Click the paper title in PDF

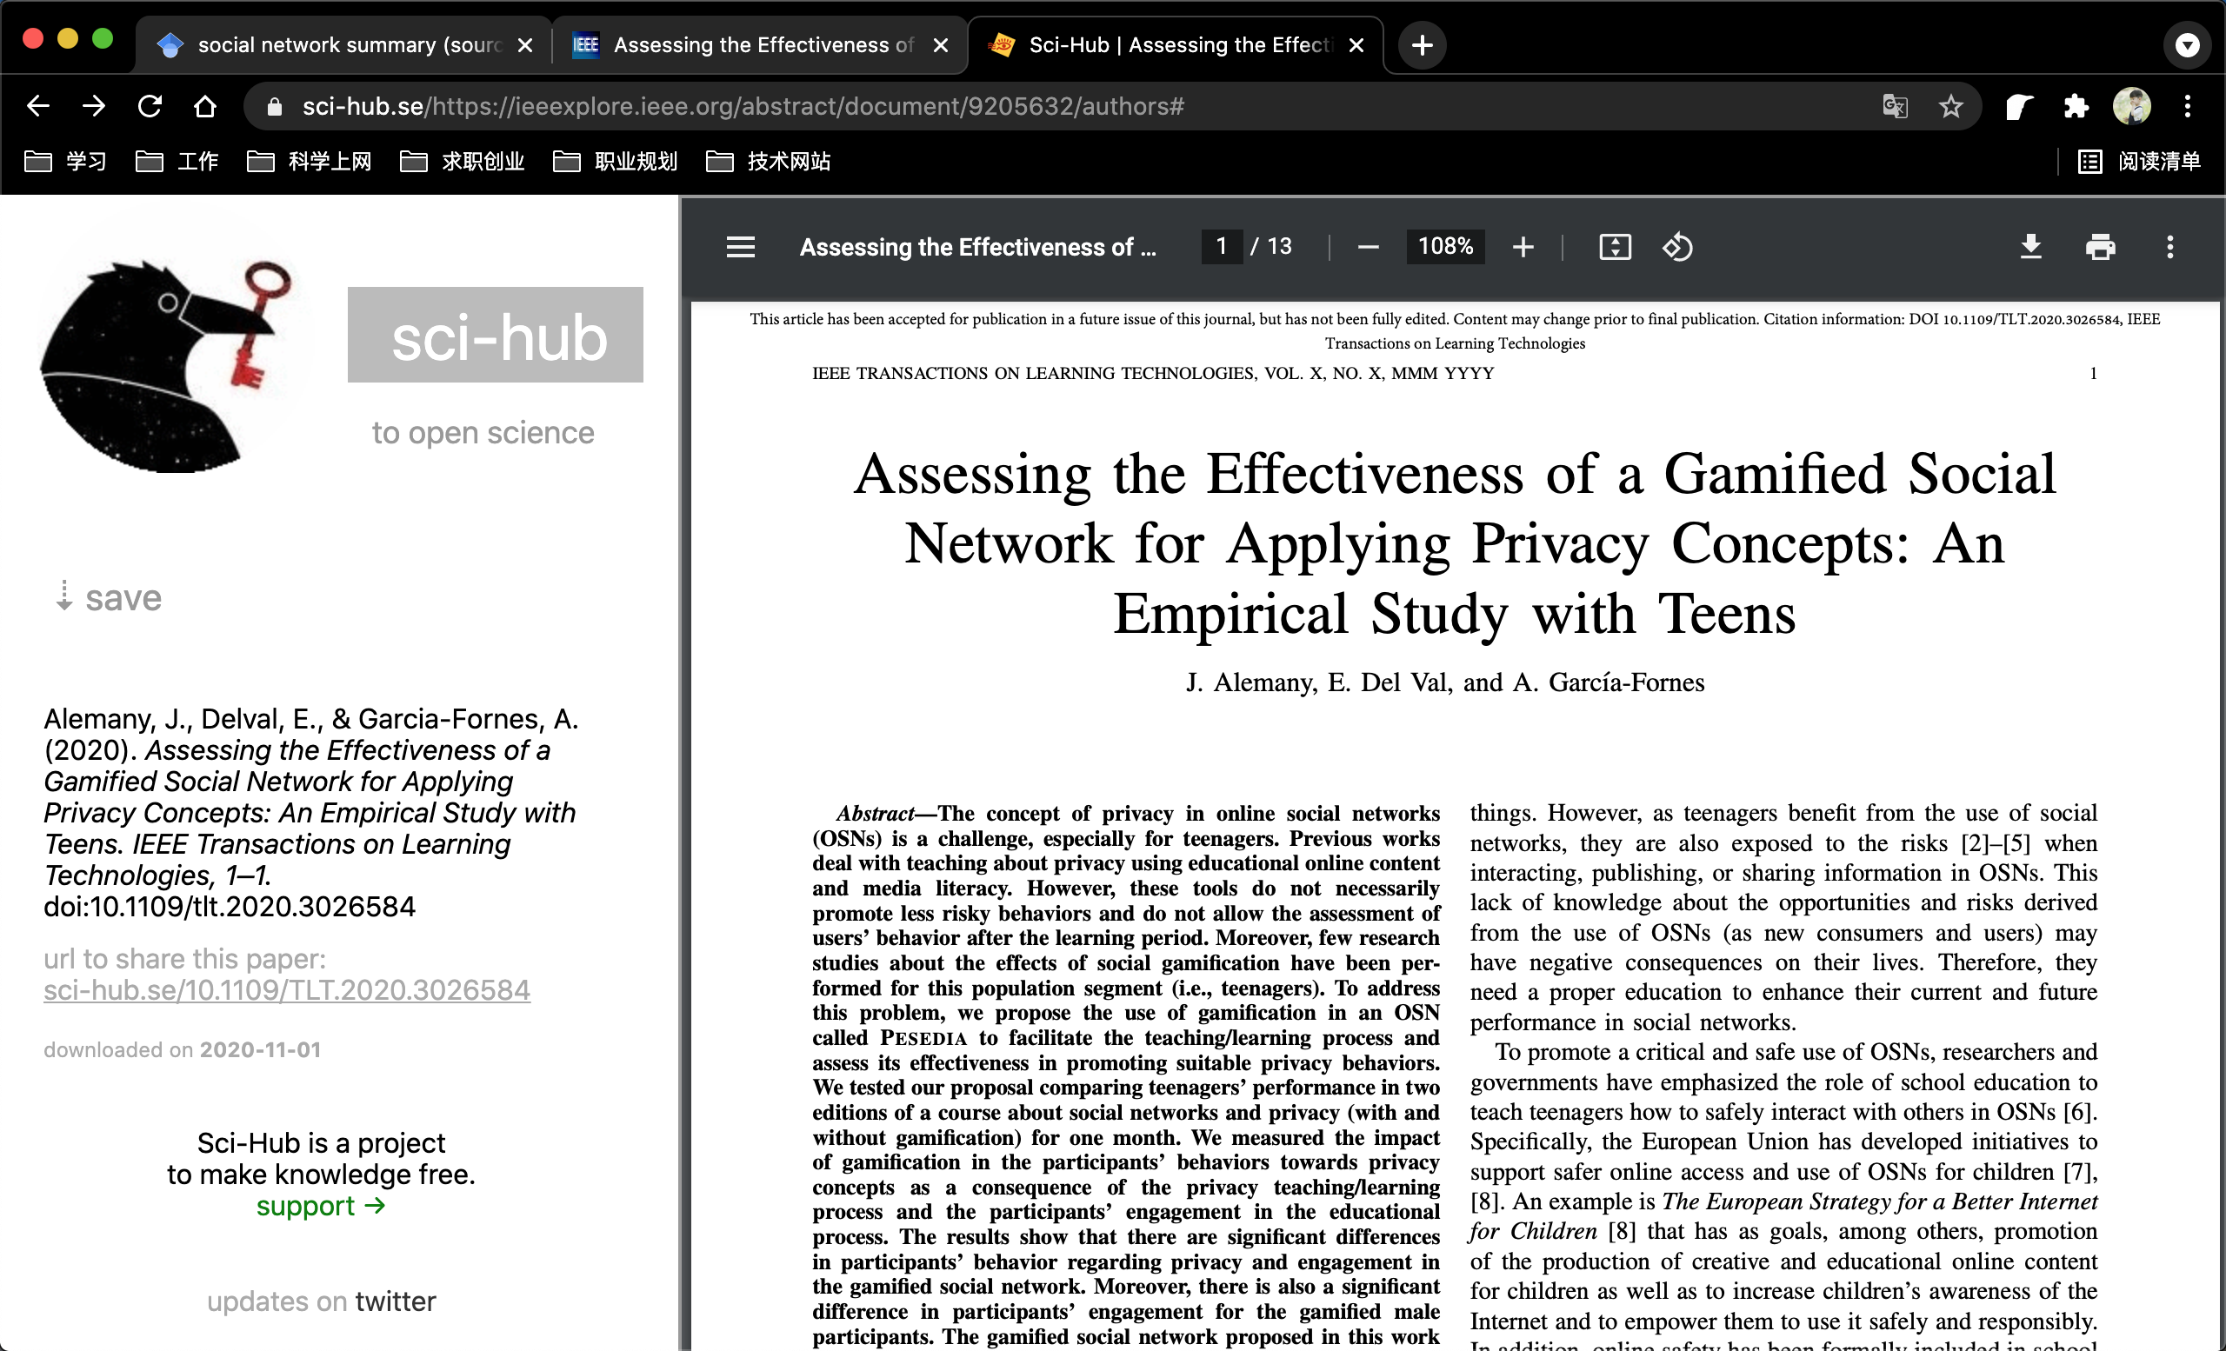(1455, 542)
